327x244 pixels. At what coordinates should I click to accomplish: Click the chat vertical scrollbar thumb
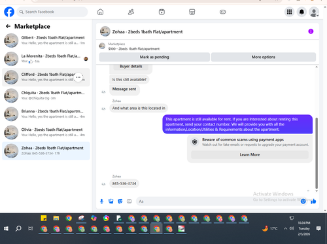(317, 153)
